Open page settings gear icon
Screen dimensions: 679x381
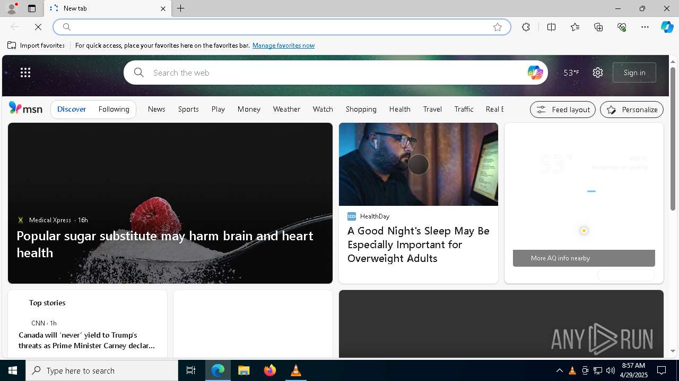click(598, 72)
